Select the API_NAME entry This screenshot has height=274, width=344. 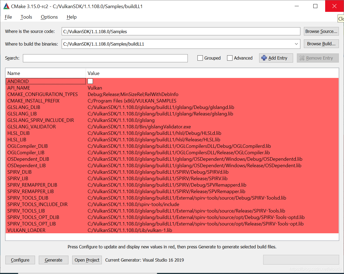19,88
